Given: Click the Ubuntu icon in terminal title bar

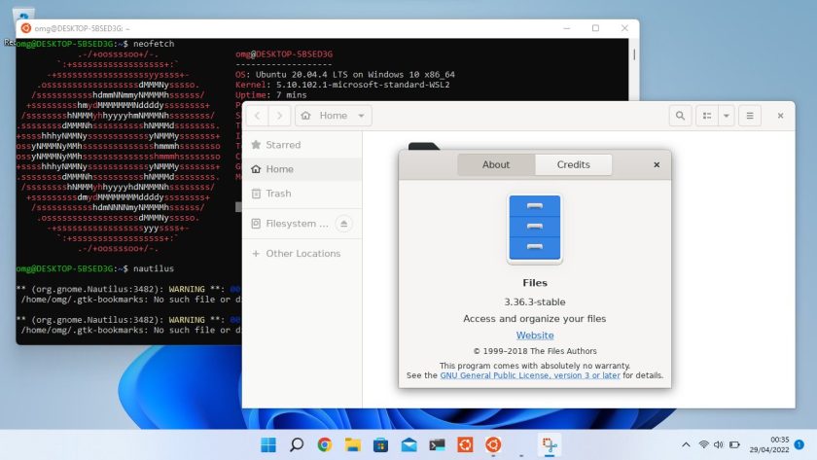Looking at the screenshot, I should pos(26,28).
